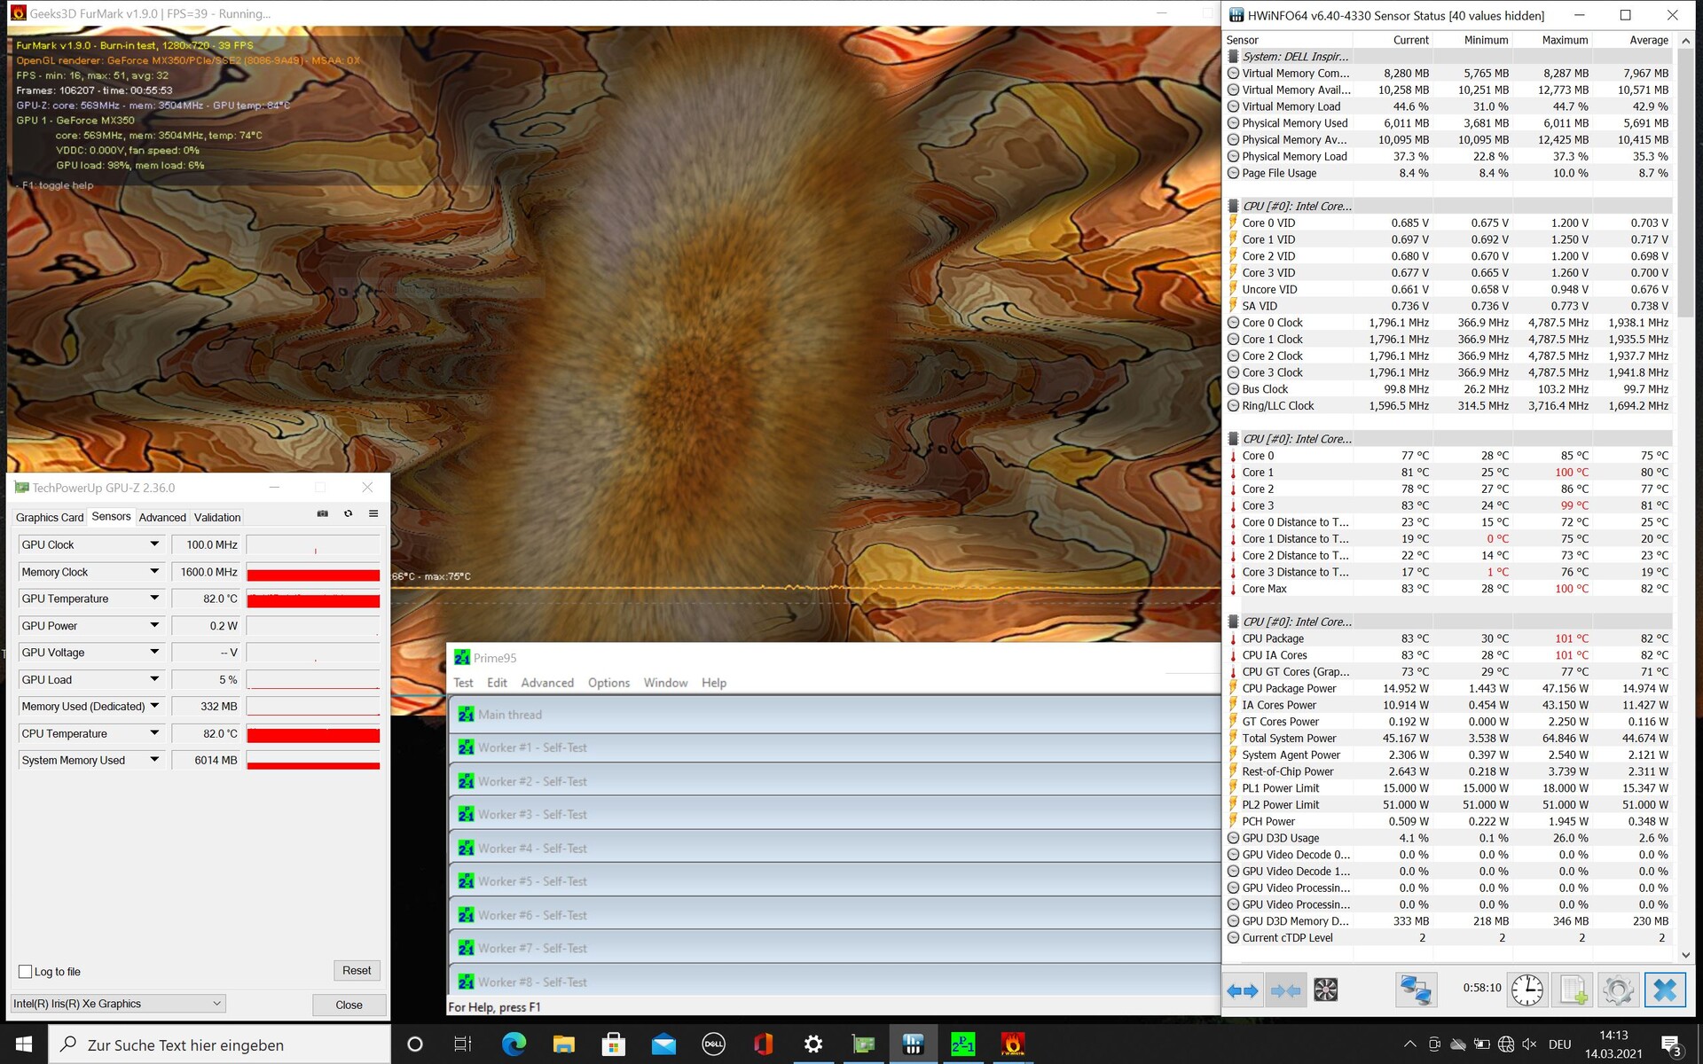The width and height of the screenshot is (1703, 1064).
Task: Open GPU-Z hamburger menu icon
Action: click(373, 514)
